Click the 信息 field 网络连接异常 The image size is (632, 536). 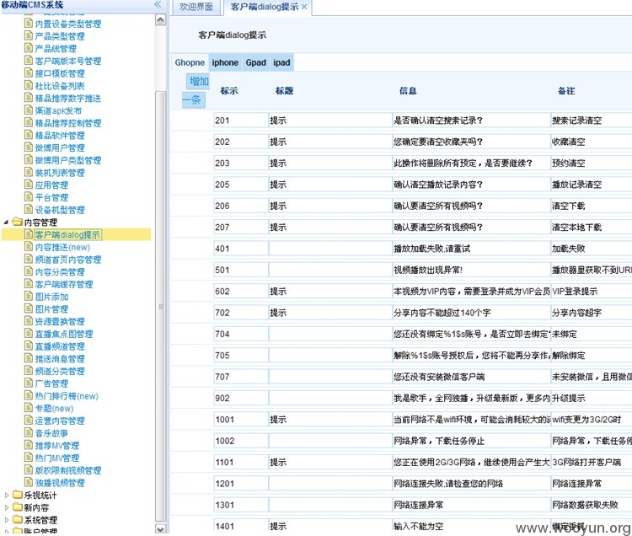point(471,505)
